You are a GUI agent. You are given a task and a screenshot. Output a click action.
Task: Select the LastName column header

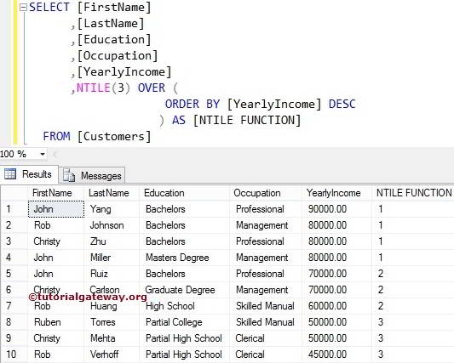(112, 193)
